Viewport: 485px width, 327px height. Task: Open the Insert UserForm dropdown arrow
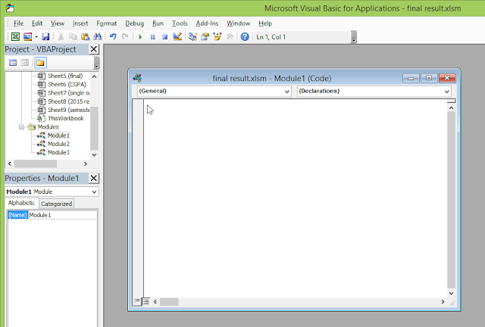click(36, 37)
